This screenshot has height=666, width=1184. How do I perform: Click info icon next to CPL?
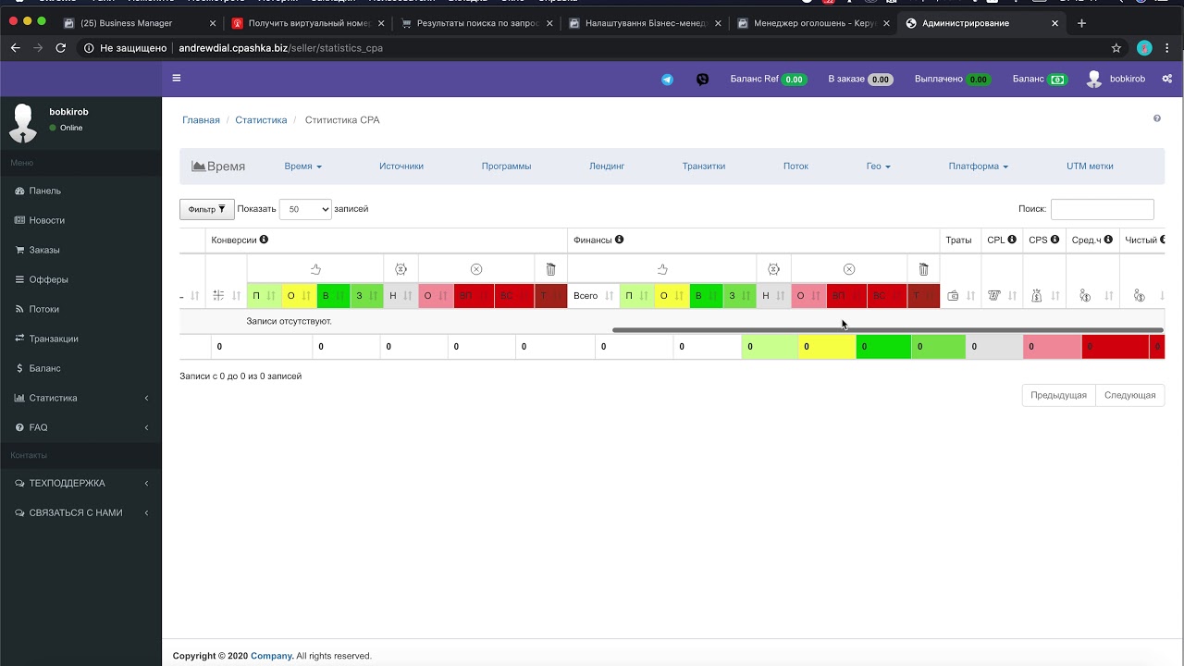[x=1012, y=240]
